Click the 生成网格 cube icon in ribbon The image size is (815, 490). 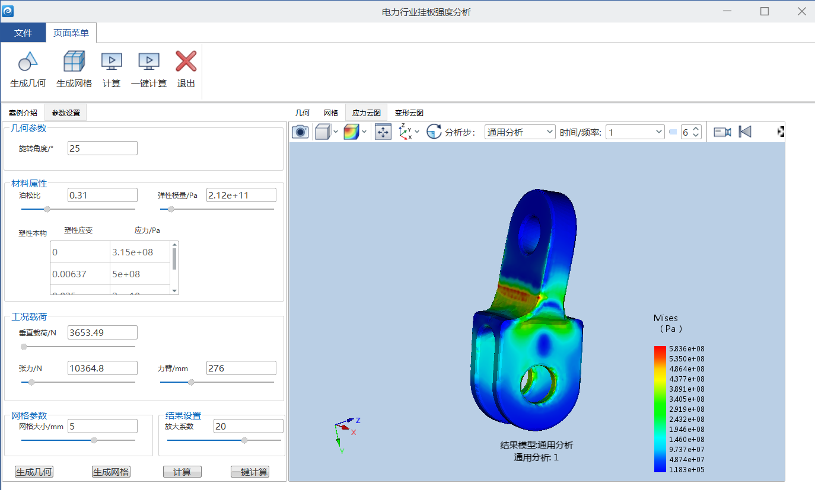(74, 61)
